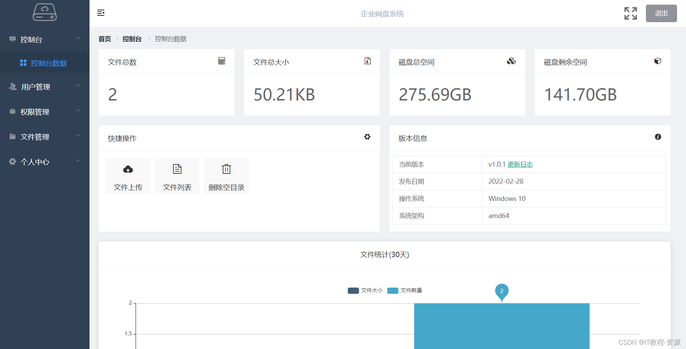Click the 发布日期 row label

click(411, 181)
